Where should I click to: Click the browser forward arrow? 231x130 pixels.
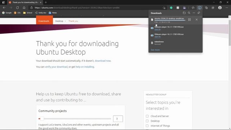click(11, 8)
